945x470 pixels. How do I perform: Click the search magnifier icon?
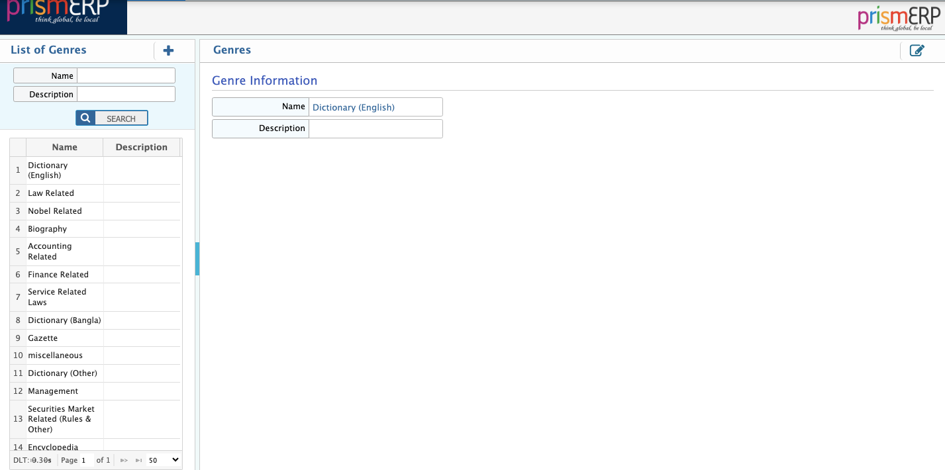coord(85,117)
